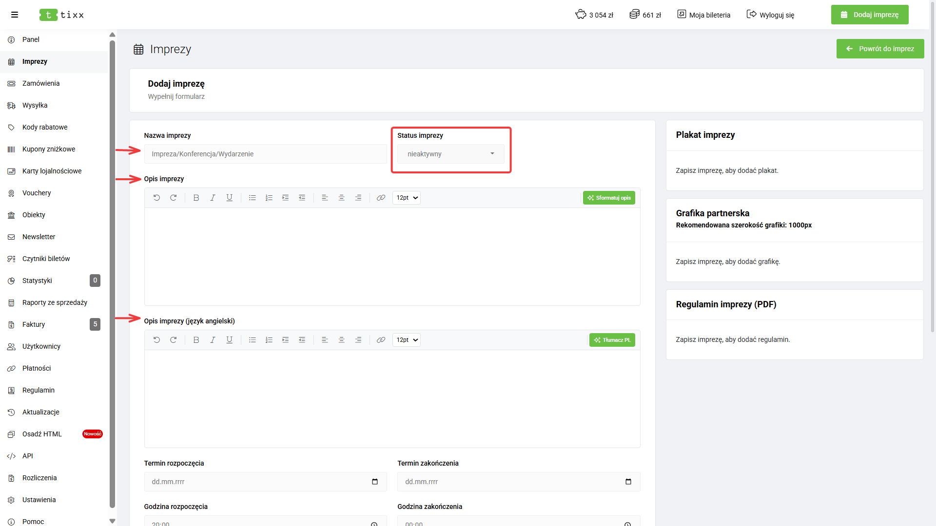936x526 pixels.
Task: Increase indent in Opis imprezy editor
Action: (285, 198)
